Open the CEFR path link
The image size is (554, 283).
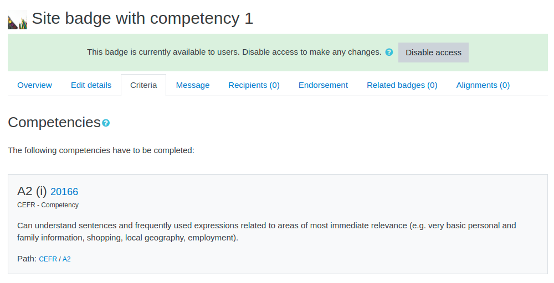tap(48, 259)
